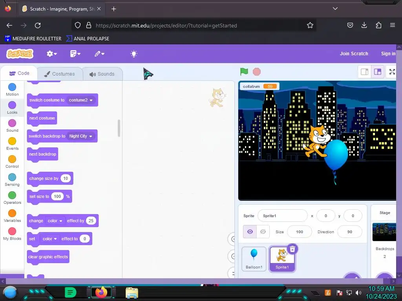Screen dimensions: 402x301
Task: Open color dropdown in change effect block
Action: point(55,221)
